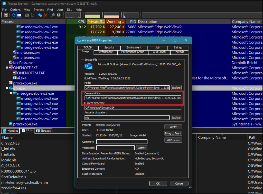
Task: Click Cancel in the Properties dialog
Action: click(x=179, y=183)
